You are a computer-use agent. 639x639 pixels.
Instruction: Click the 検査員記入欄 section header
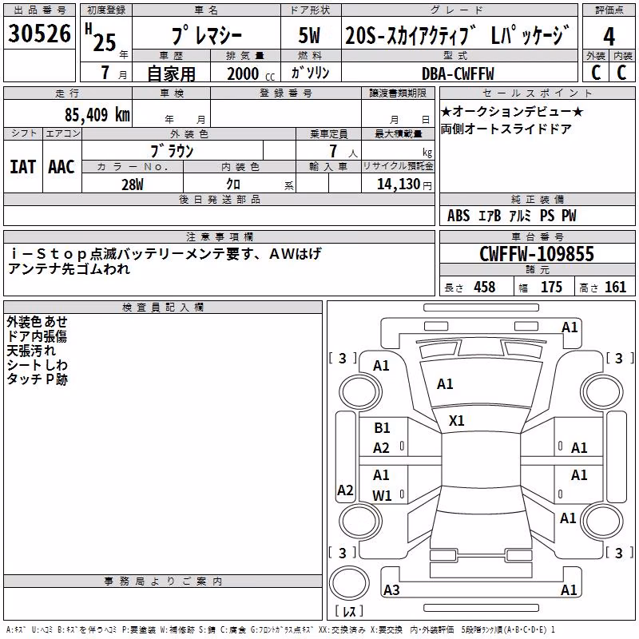tap(163, 308)
